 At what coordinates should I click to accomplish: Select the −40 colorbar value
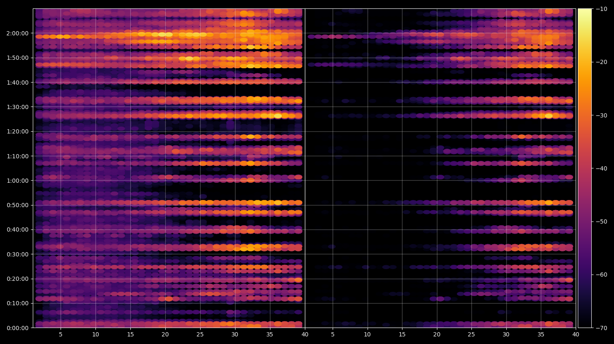coord(601,168)
